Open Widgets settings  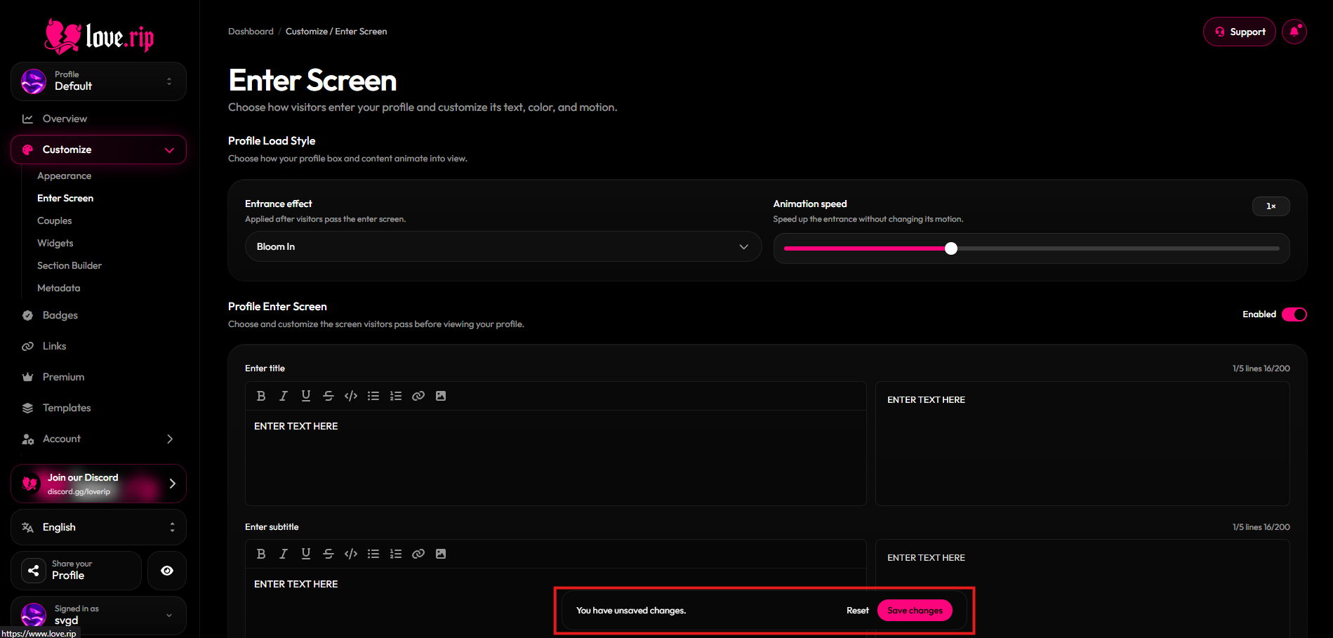55,243
